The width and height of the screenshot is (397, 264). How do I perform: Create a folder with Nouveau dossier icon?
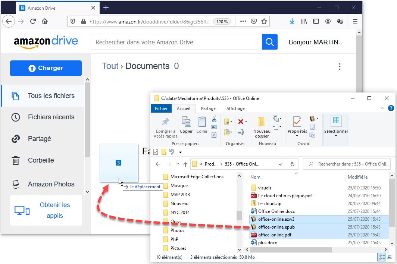262,126
